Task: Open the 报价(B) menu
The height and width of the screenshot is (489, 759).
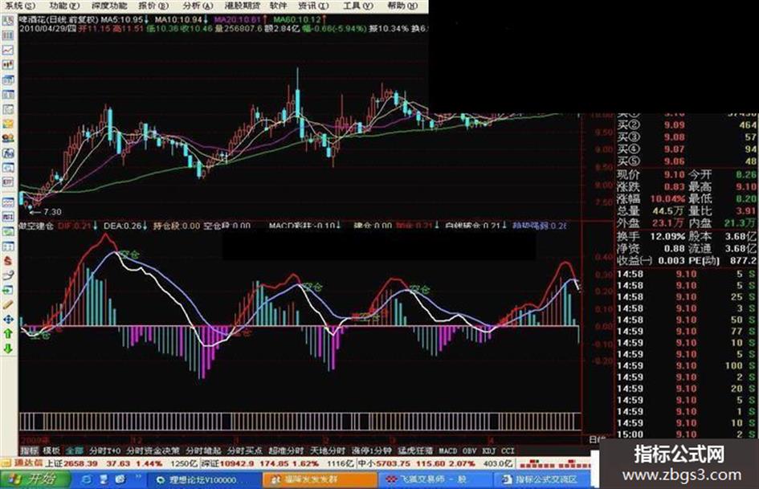Action: point(153,6)
